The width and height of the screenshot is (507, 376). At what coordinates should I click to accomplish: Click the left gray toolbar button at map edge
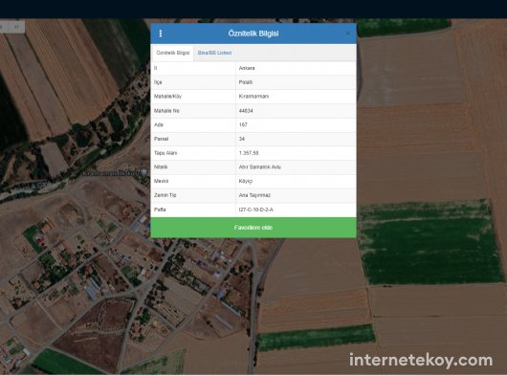coord(3,27)
